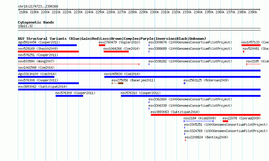Viewport: 269px width, 161px height.
Task: Click the brown complex block under esv275056
Action: tap(121, 83)
